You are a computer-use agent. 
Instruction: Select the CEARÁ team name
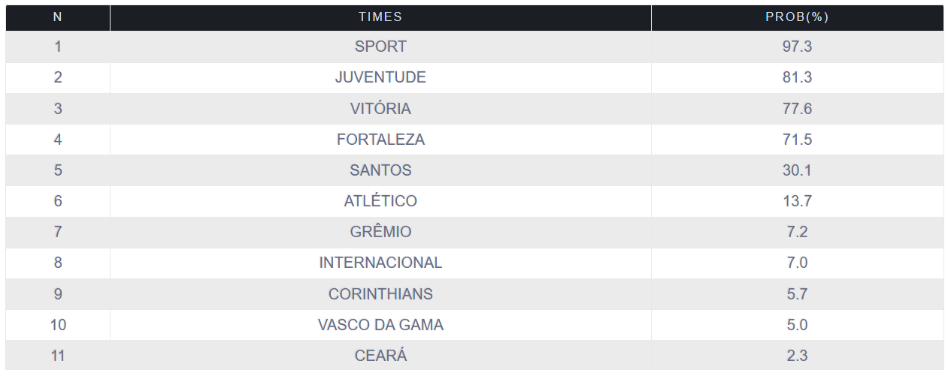coord(380,356)
